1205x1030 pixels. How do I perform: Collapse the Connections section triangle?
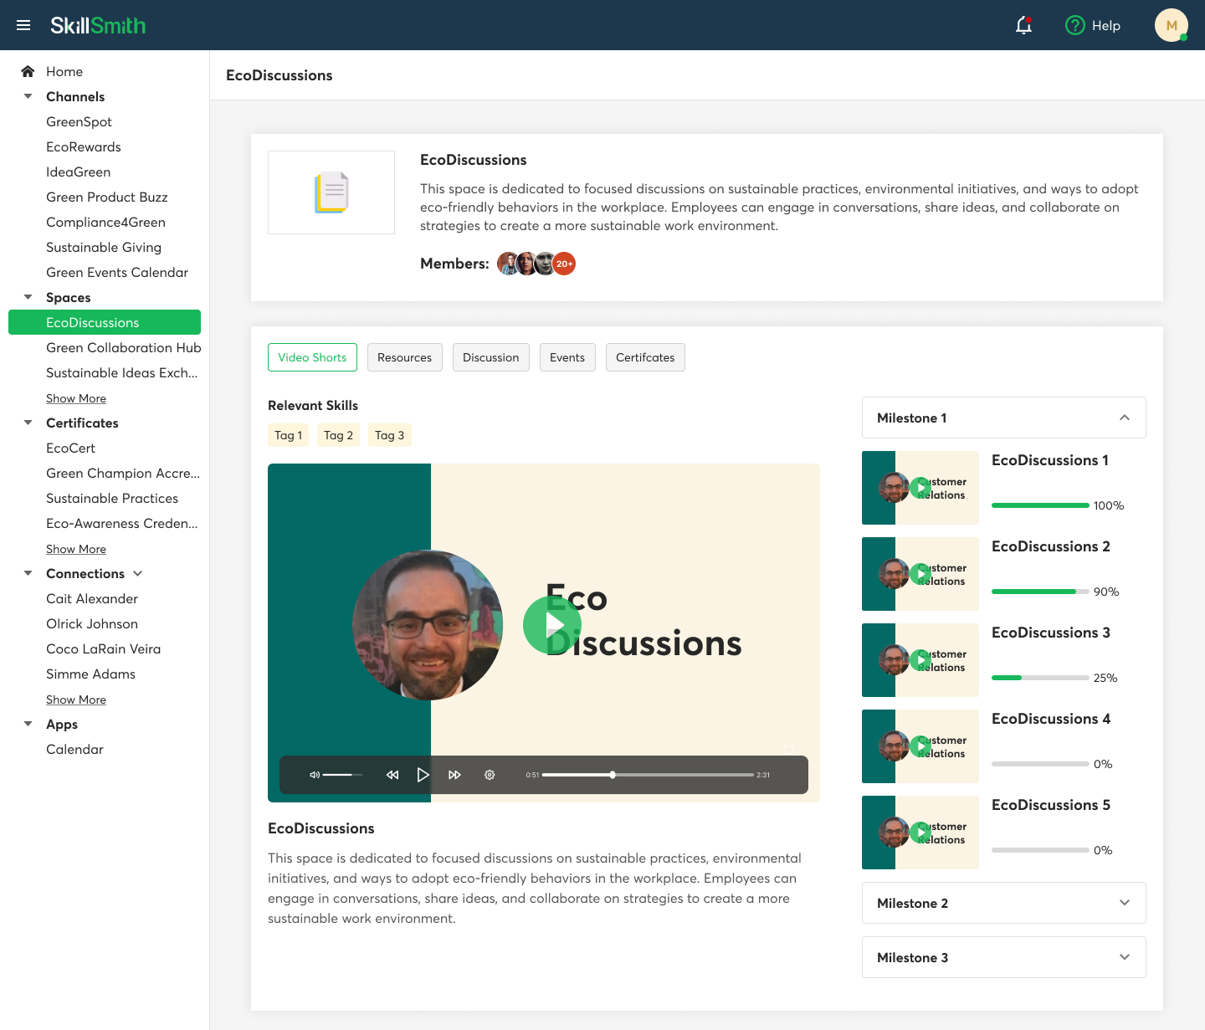pos(28,573)
